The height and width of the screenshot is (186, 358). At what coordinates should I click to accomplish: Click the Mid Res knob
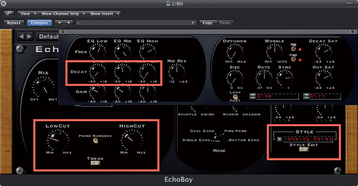click(x=177, y=72)
